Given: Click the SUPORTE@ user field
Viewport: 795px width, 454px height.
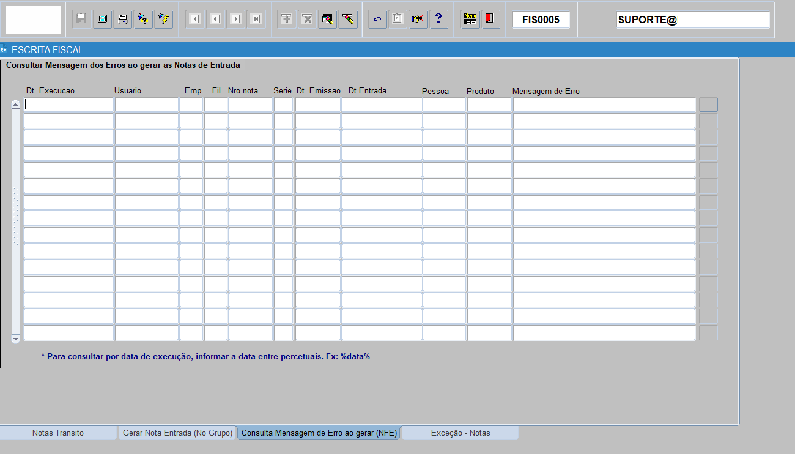Looking at the screenshot, I should (693, 20).
